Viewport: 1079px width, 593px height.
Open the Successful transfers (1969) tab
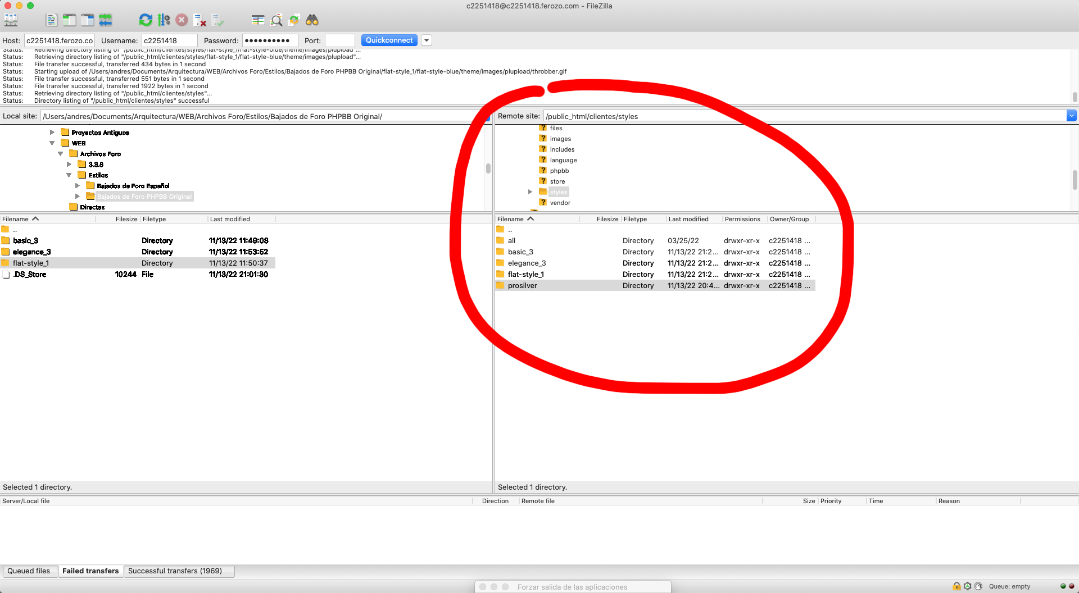tap(175, 571)
